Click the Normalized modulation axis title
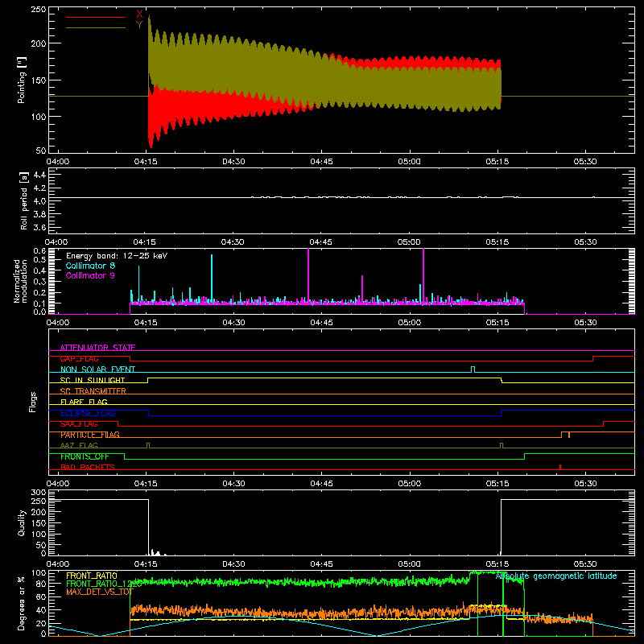 coord(20,281)
